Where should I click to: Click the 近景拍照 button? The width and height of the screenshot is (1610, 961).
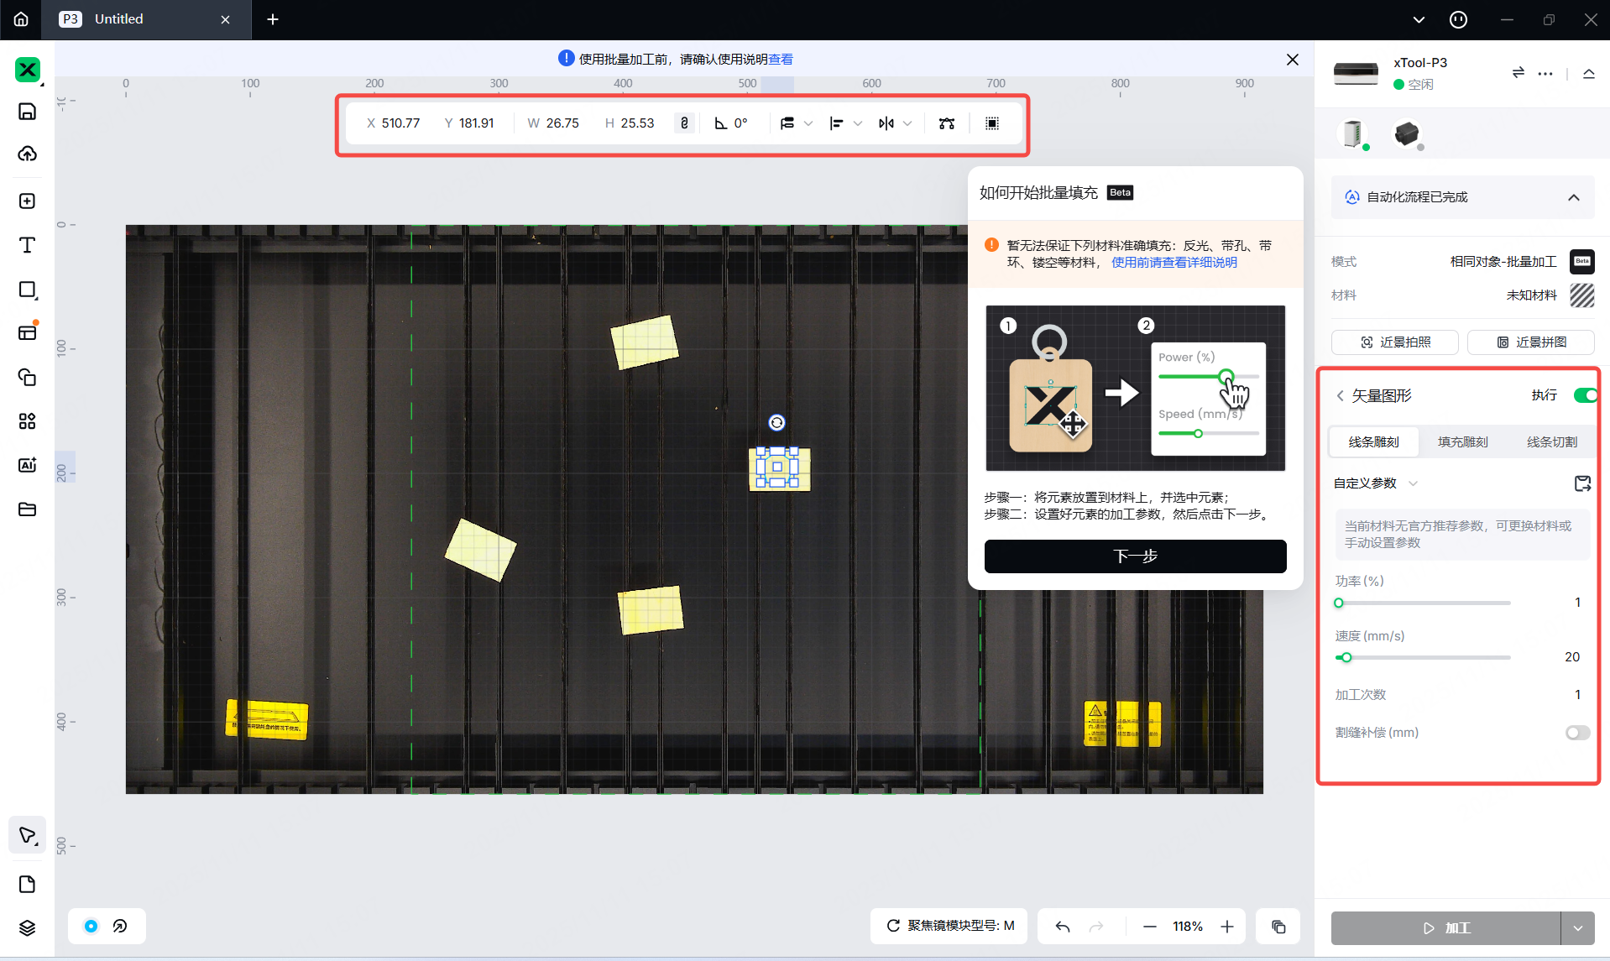click(1394, 342)
